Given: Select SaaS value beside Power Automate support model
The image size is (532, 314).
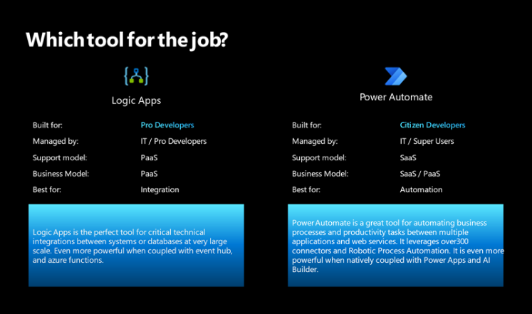Looking at the screenshot, I should (x=408, y=157).
